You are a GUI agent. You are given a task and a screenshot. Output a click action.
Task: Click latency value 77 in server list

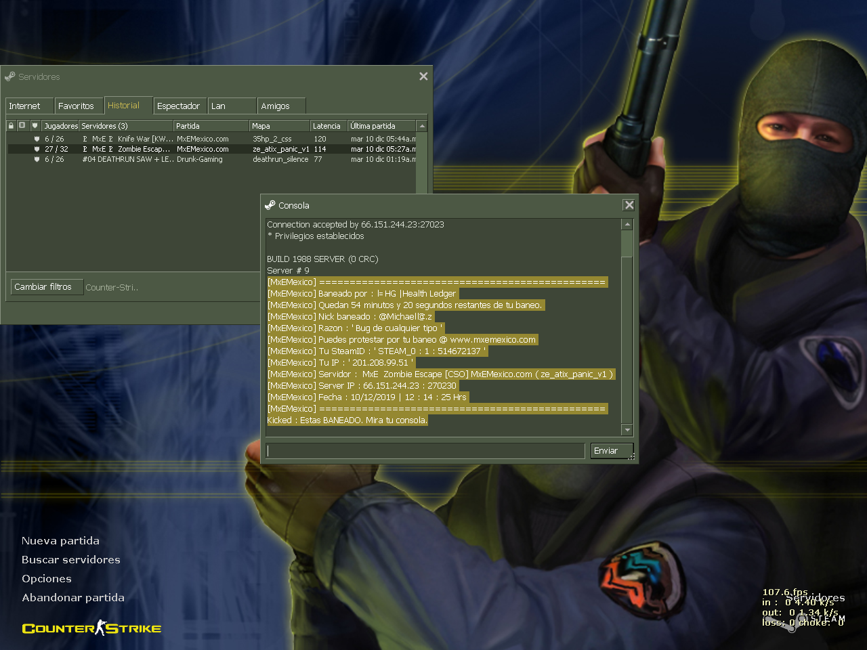(x=318, y=159)
